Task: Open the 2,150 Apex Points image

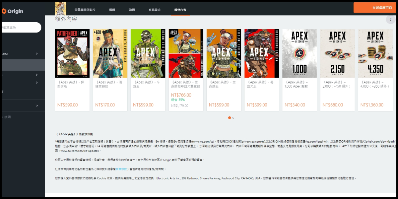Action: 337,53
